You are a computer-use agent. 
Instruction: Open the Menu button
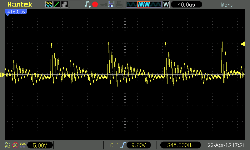tap(227, 5)
